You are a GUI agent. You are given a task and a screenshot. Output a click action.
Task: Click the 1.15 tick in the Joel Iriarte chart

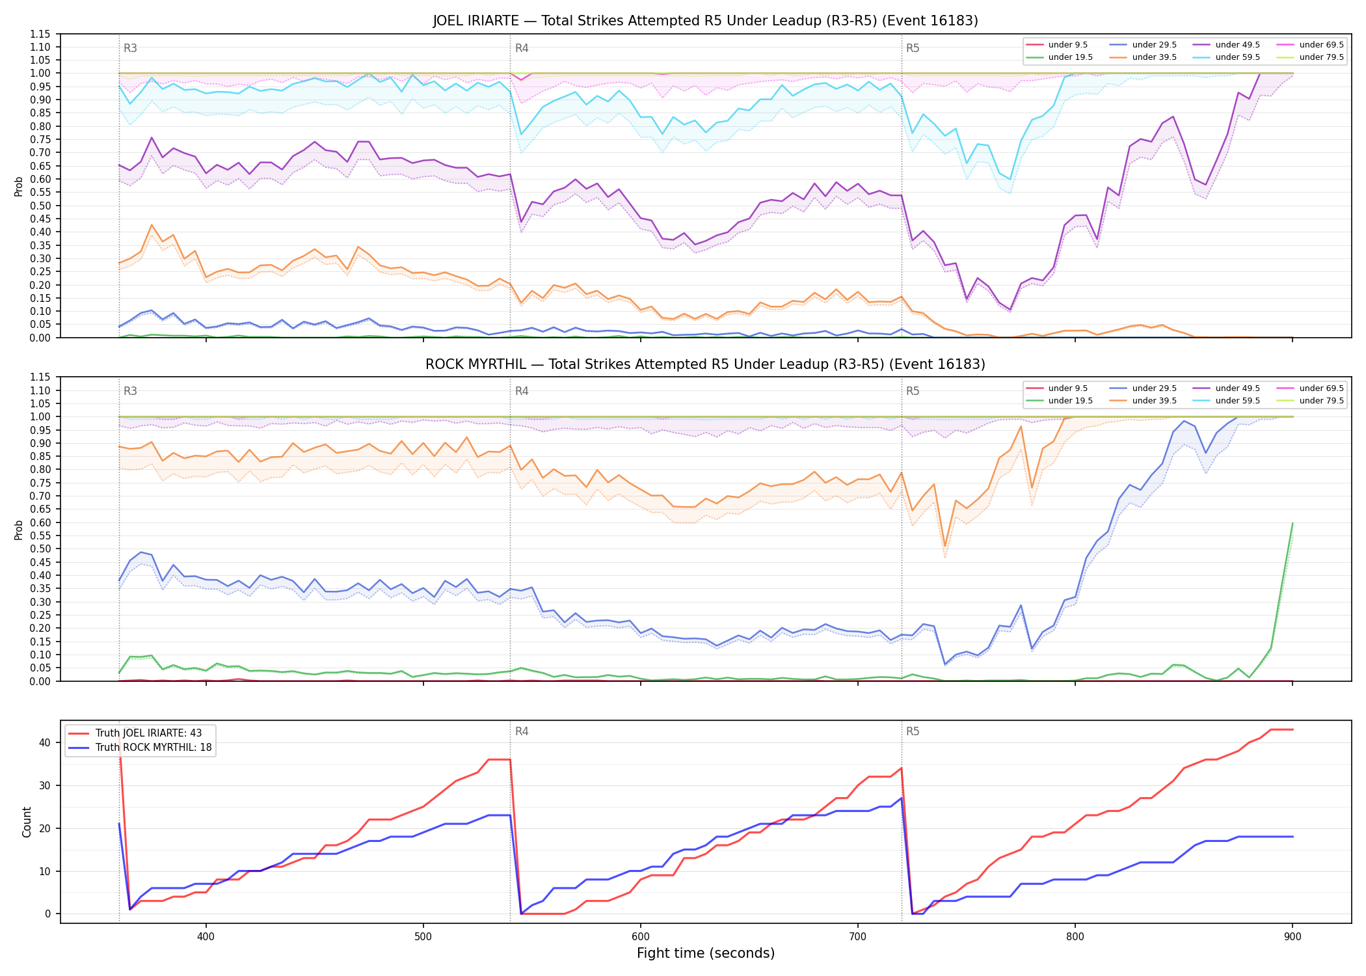pyautogui.click(x=40, y=34)
